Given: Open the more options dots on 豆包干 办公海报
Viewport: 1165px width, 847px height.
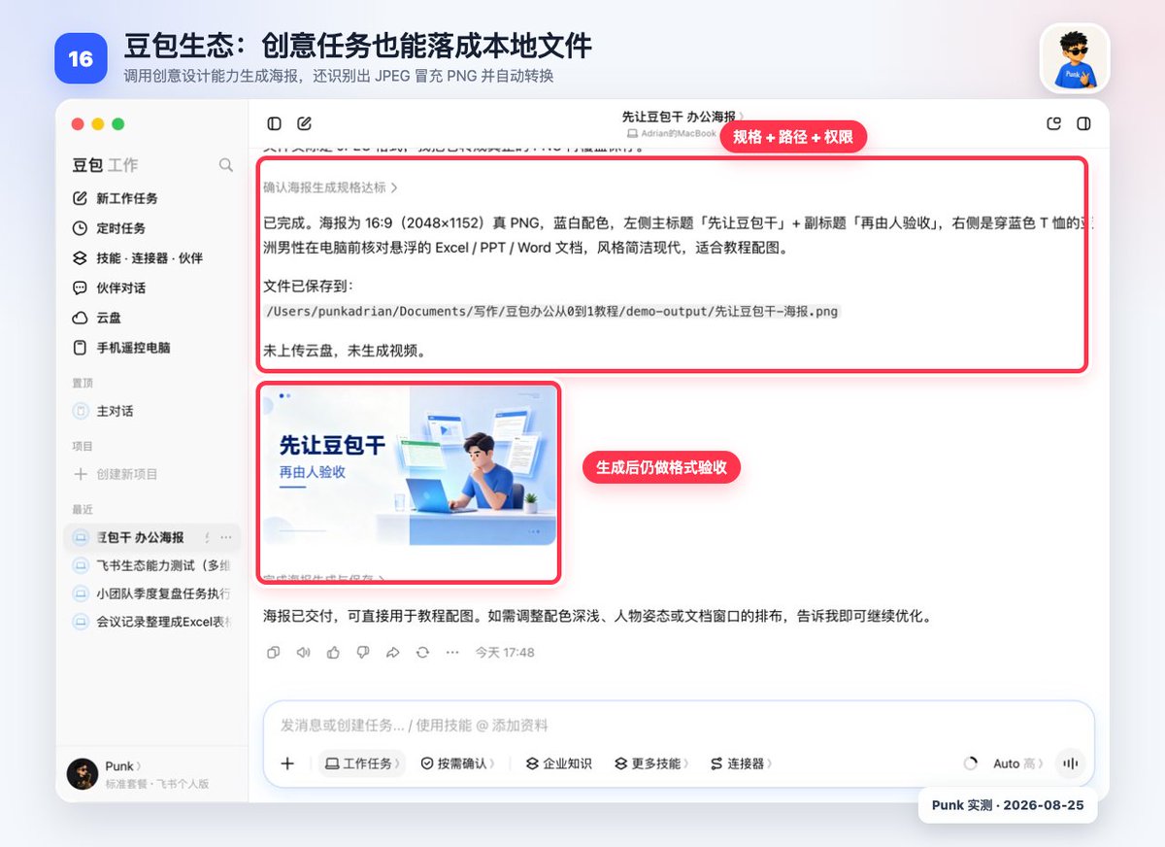Looking at the screenshot, I should (x=226, y=537).
